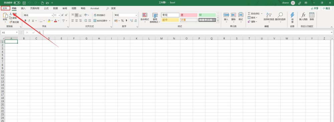This screenshot has width=334, height=122.
Task: Click the Cut (剪切) button
Action: 13,14
